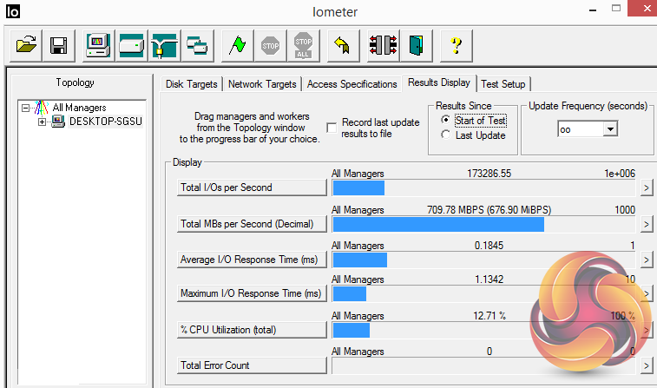Click Total MBs per Second (Decimal) button
Viewport: 657px width, 388px height.
252,224
